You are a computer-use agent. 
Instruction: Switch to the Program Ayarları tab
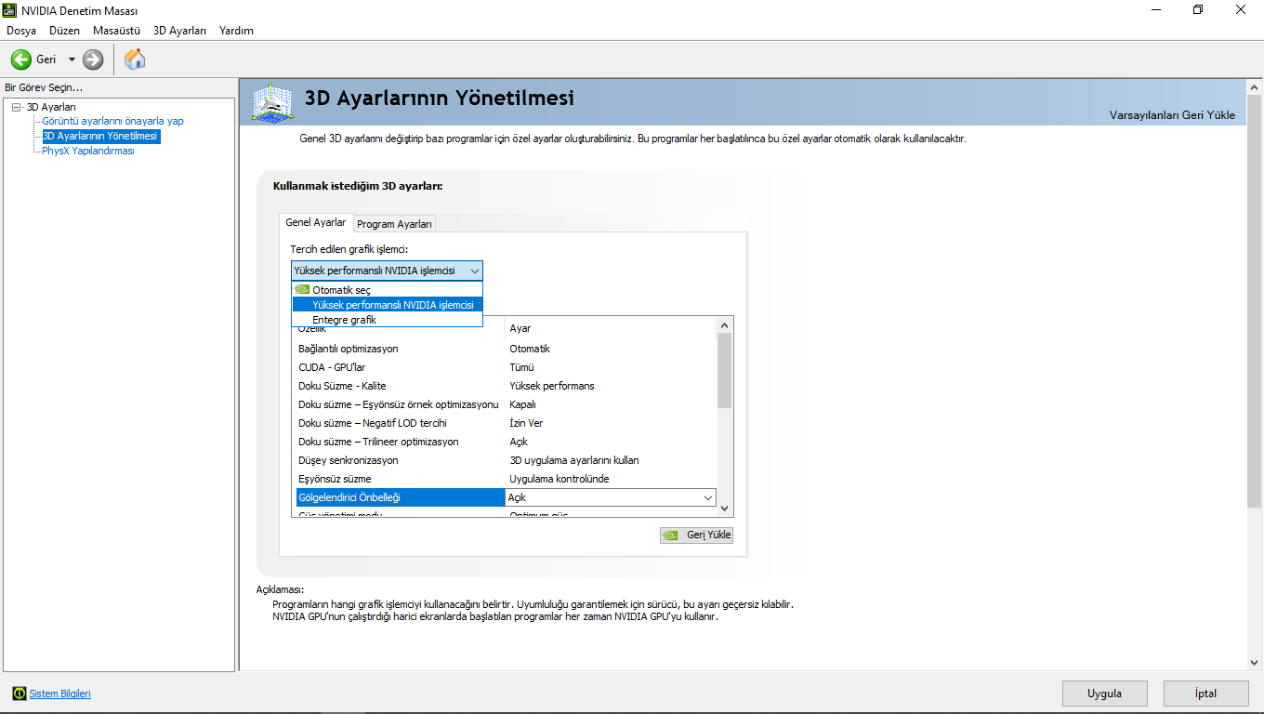click(x=394, y=224)
